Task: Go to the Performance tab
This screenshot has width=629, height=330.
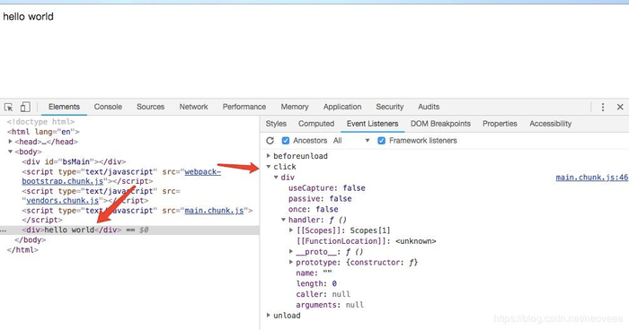Action: 244,107
